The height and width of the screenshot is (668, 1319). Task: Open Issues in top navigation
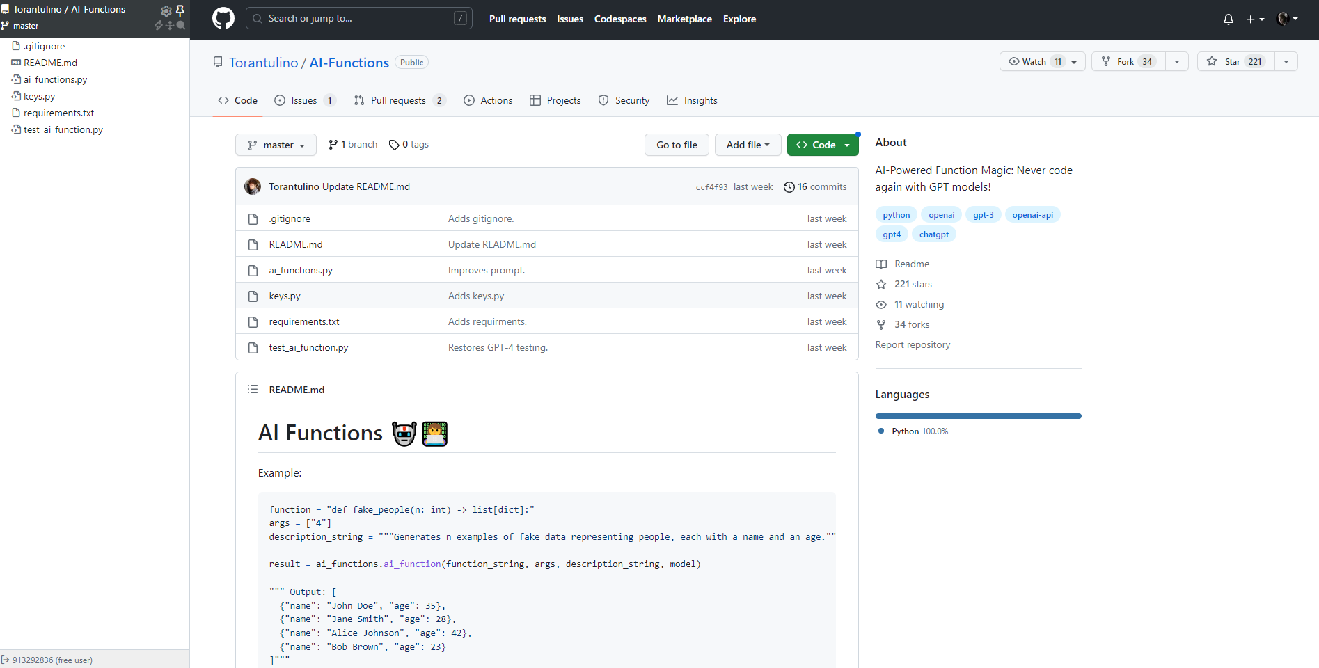pyautogui.click(x=570, y=19)
